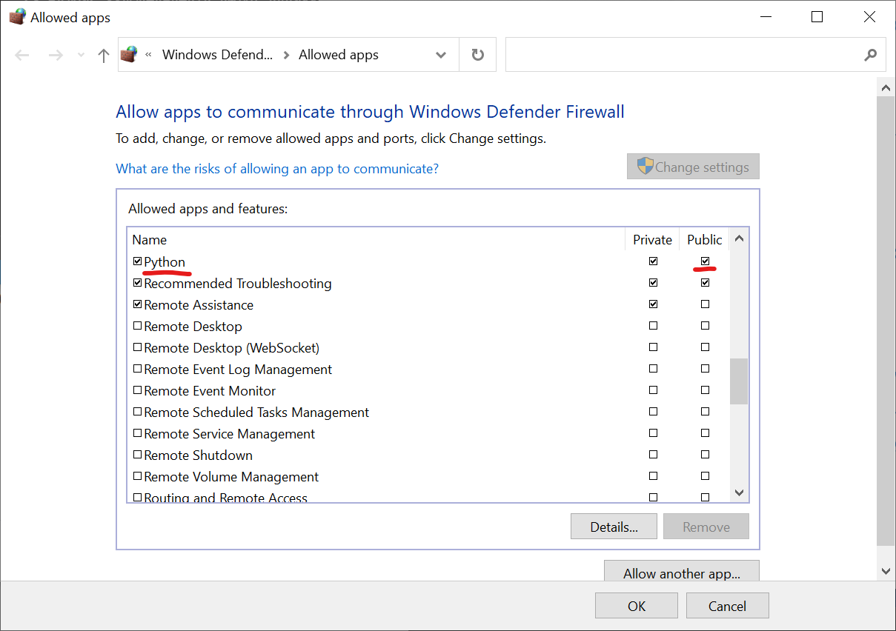Toggle Recommended Troubleshooting enabled checkbox

(137, 283)
